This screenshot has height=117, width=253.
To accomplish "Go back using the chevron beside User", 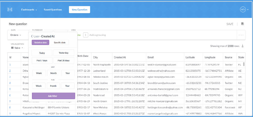I will click(x=32, y=36).
